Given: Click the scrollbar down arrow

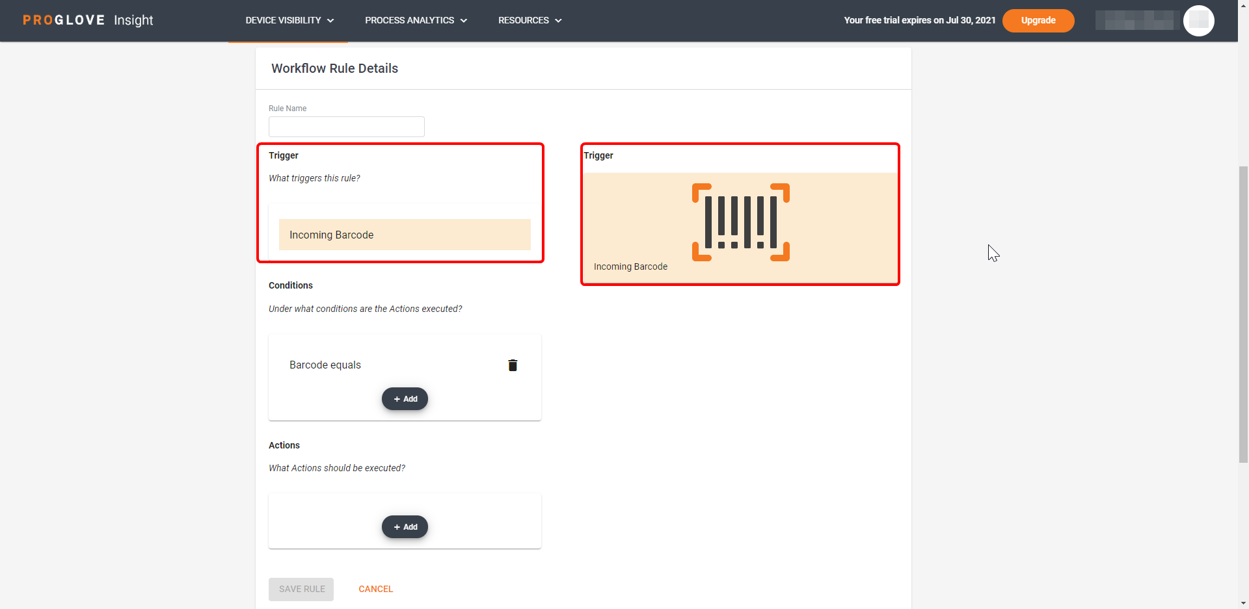Looking at the screenshot, I should tap(1243, 603).
